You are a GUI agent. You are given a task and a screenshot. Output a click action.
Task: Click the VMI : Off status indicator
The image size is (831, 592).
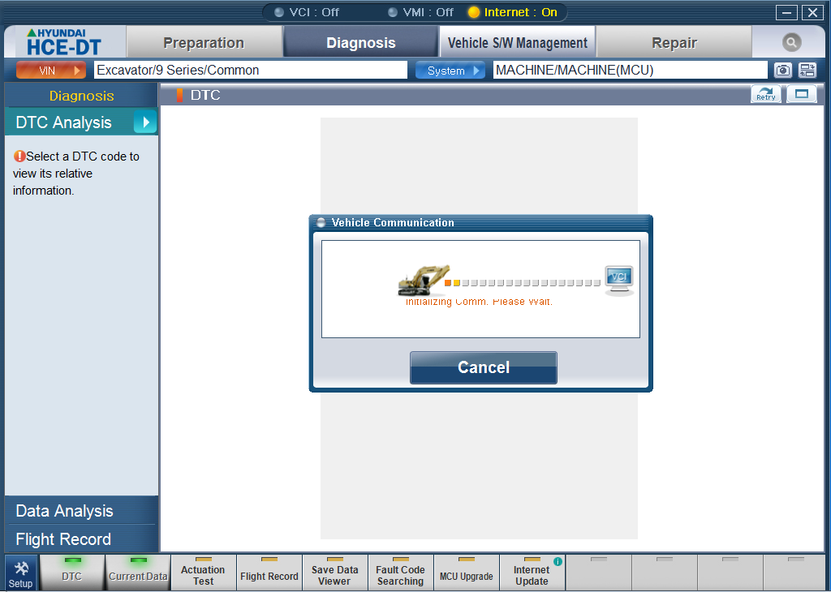pyautogui.click(x=421, y=12)
